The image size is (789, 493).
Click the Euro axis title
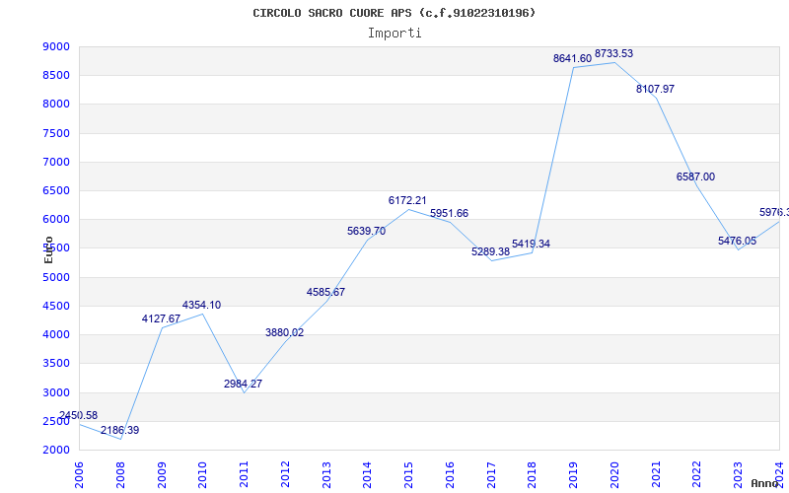48,249
